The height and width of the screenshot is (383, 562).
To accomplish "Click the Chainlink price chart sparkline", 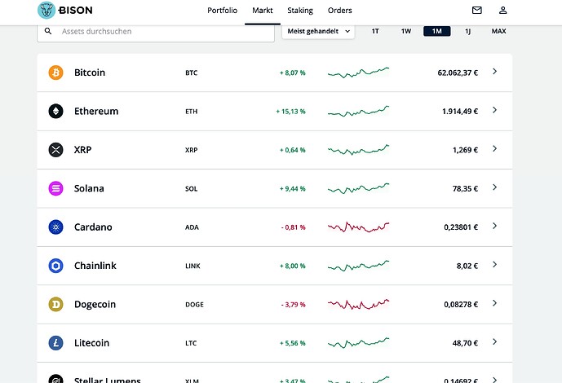I will point(358,266).
